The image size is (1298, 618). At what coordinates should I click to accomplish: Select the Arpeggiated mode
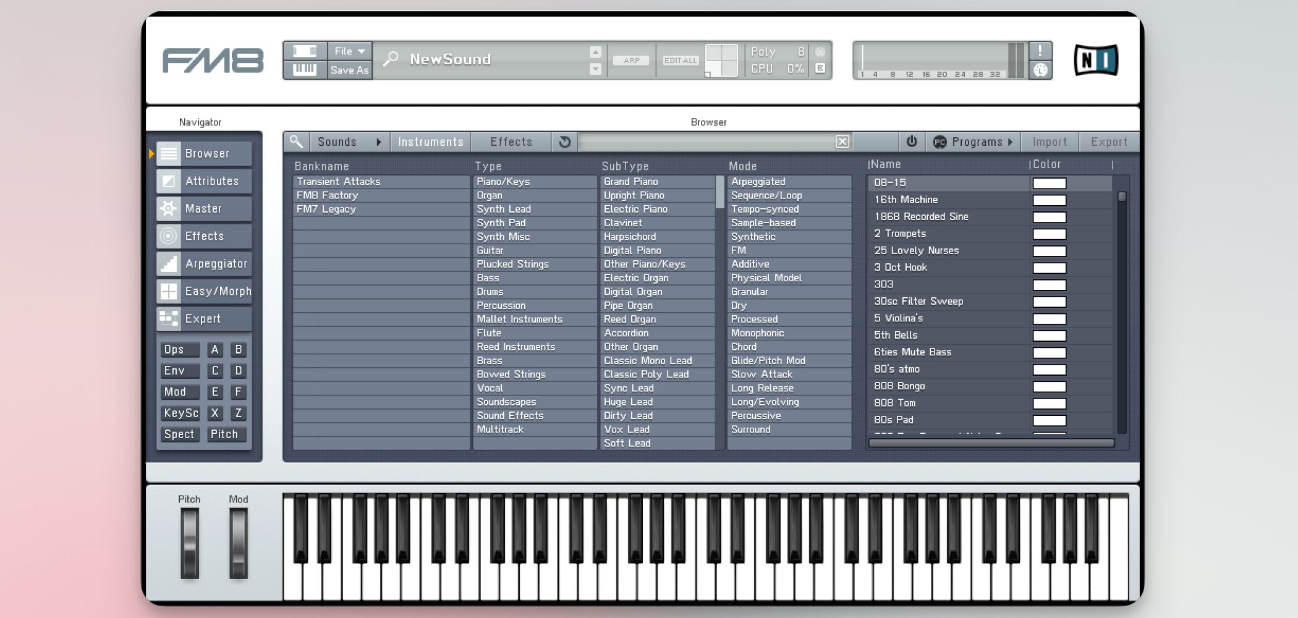point(789,182)
